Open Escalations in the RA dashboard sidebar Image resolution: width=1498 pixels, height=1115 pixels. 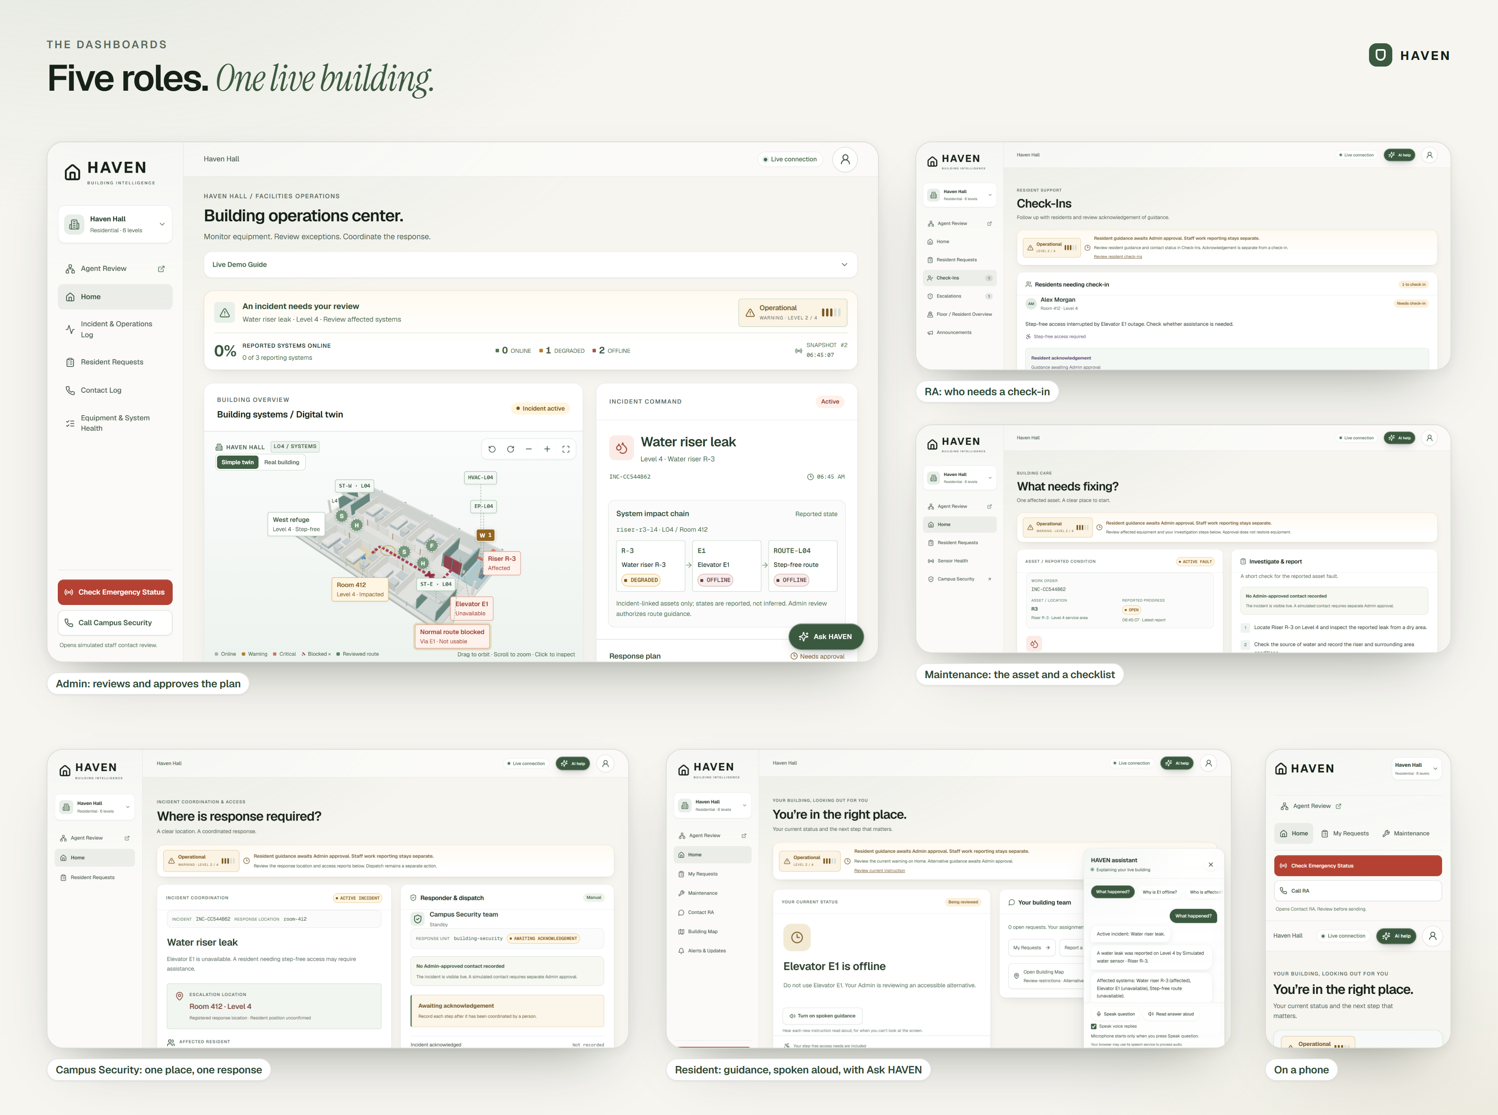click(959, 296)
